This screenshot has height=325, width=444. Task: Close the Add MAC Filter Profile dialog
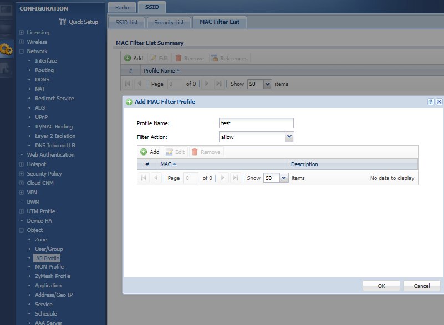coord(439,101)
